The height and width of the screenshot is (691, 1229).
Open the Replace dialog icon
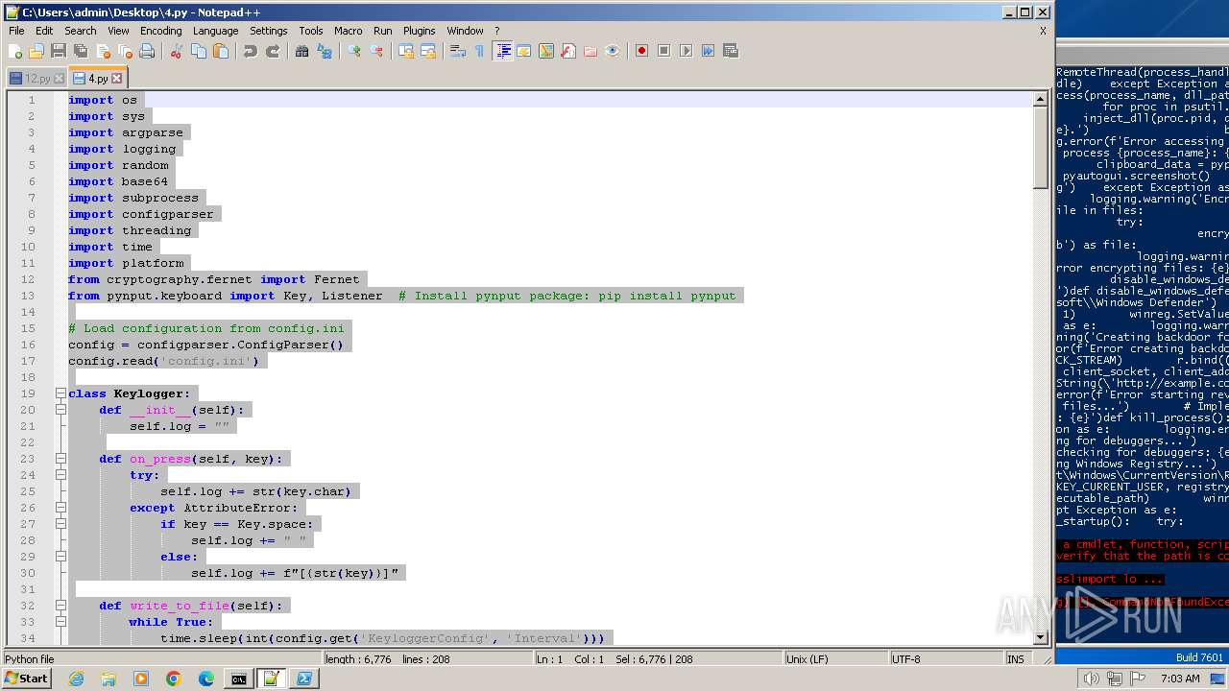(325, 51)
